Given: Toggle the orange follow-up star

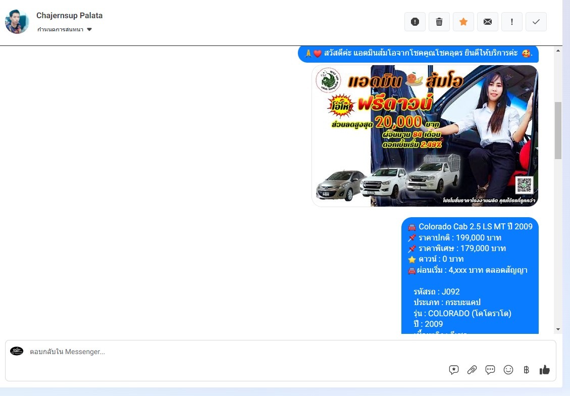Looking at the screenshot, I should [463, 22].
